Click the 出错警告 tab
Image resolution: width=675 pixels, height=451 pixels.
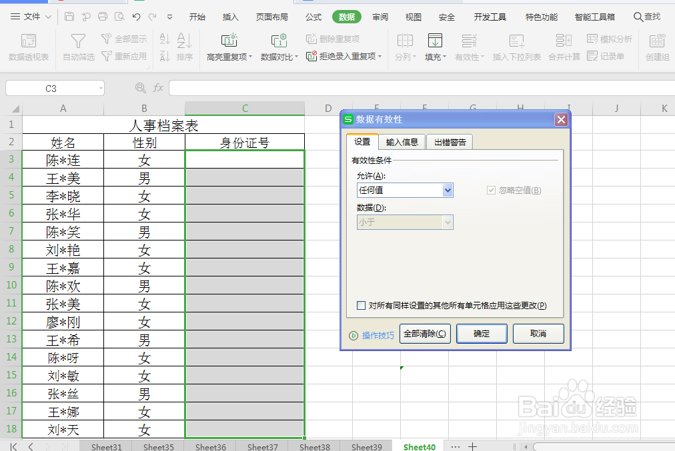[x=448, y=141]
